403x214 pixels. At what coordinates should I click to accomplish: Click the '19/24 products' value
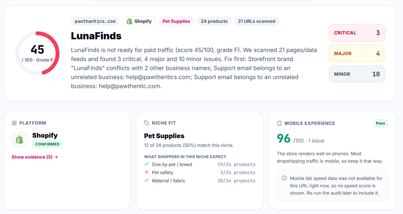click(237, 164)
